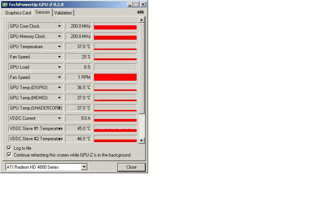Click the GPU Core Clock graph
The width and height of the screenshot is (319, 199).
115,26
